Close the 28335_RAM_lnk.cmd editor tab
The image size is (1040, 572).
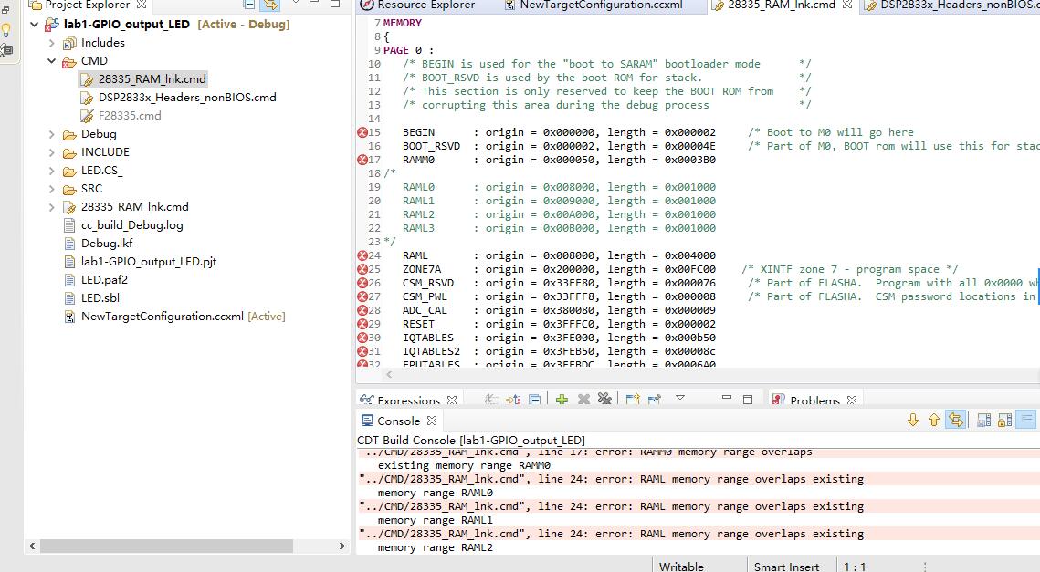point(847,4)
